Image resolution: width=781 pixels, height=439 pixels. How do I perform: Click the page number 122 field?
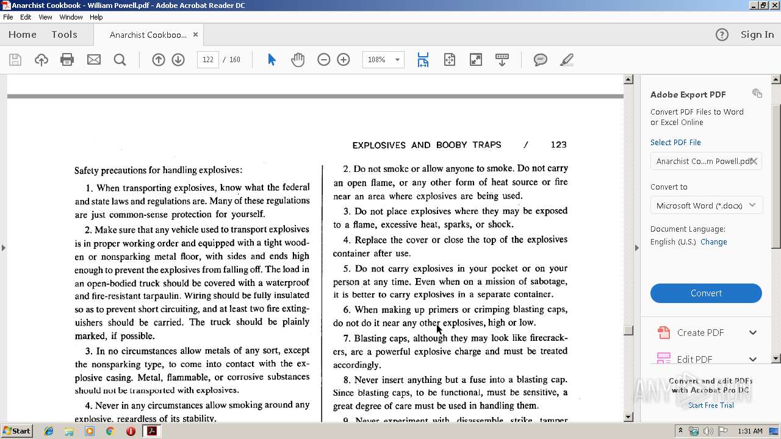pyautogui.click(x=207, y=60)
